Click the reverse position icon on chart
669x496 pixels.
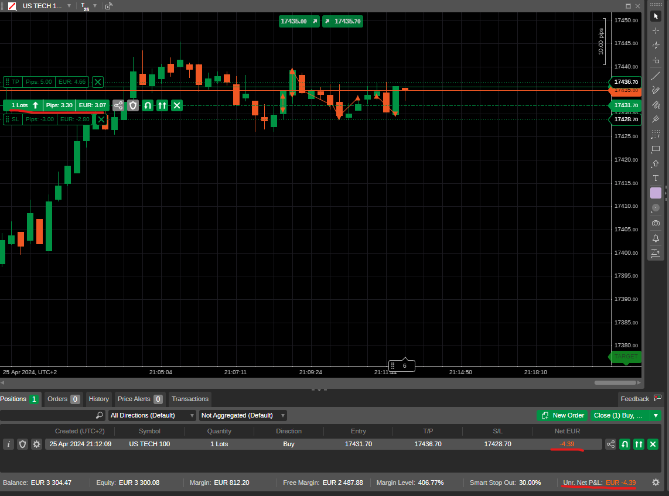tap(148, 105)
